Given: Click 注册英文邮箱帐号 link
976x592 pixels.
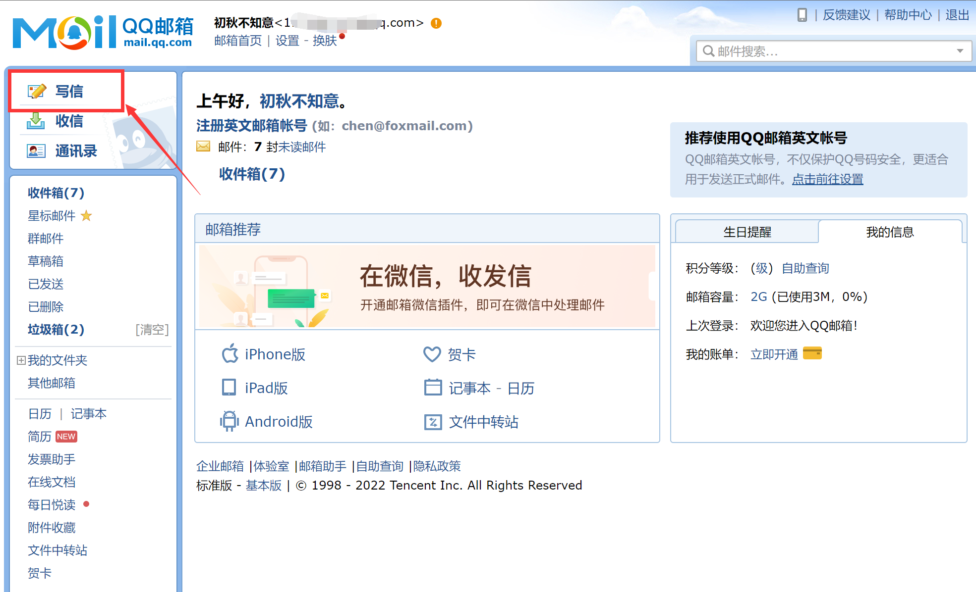Looking at the screenshot, I should pyautogui.click(x=252, y=126).
